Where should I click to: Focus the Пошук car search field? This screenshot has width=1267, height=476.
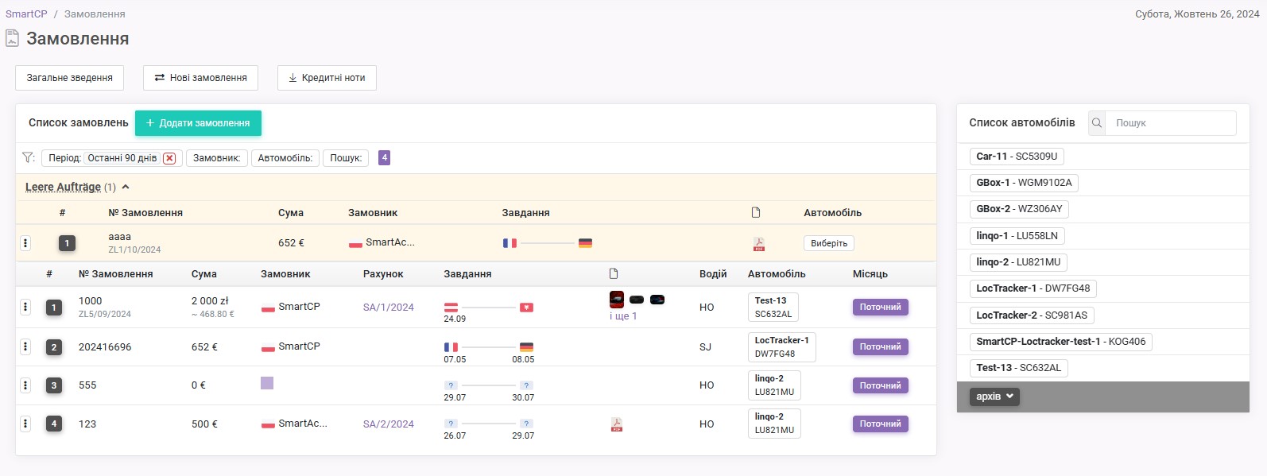[x=1171, y=123]
